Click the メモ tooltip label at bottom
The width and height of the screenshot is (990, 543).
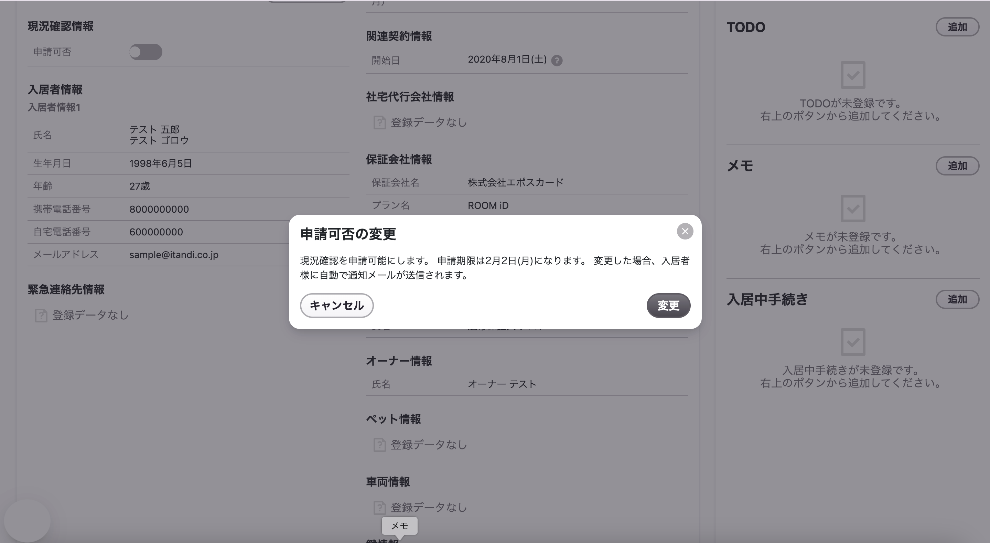(x=399, y=526)
